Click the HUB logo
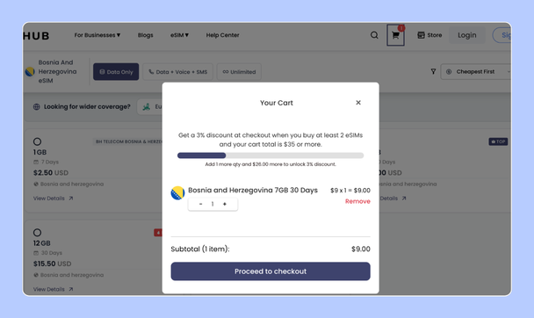 click(x=36, y=35)
